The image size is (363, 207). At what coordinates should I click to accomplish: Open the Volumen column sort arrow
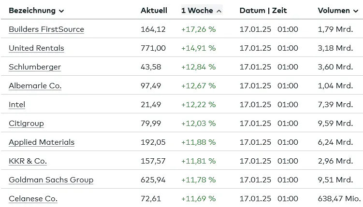[356, 11]
